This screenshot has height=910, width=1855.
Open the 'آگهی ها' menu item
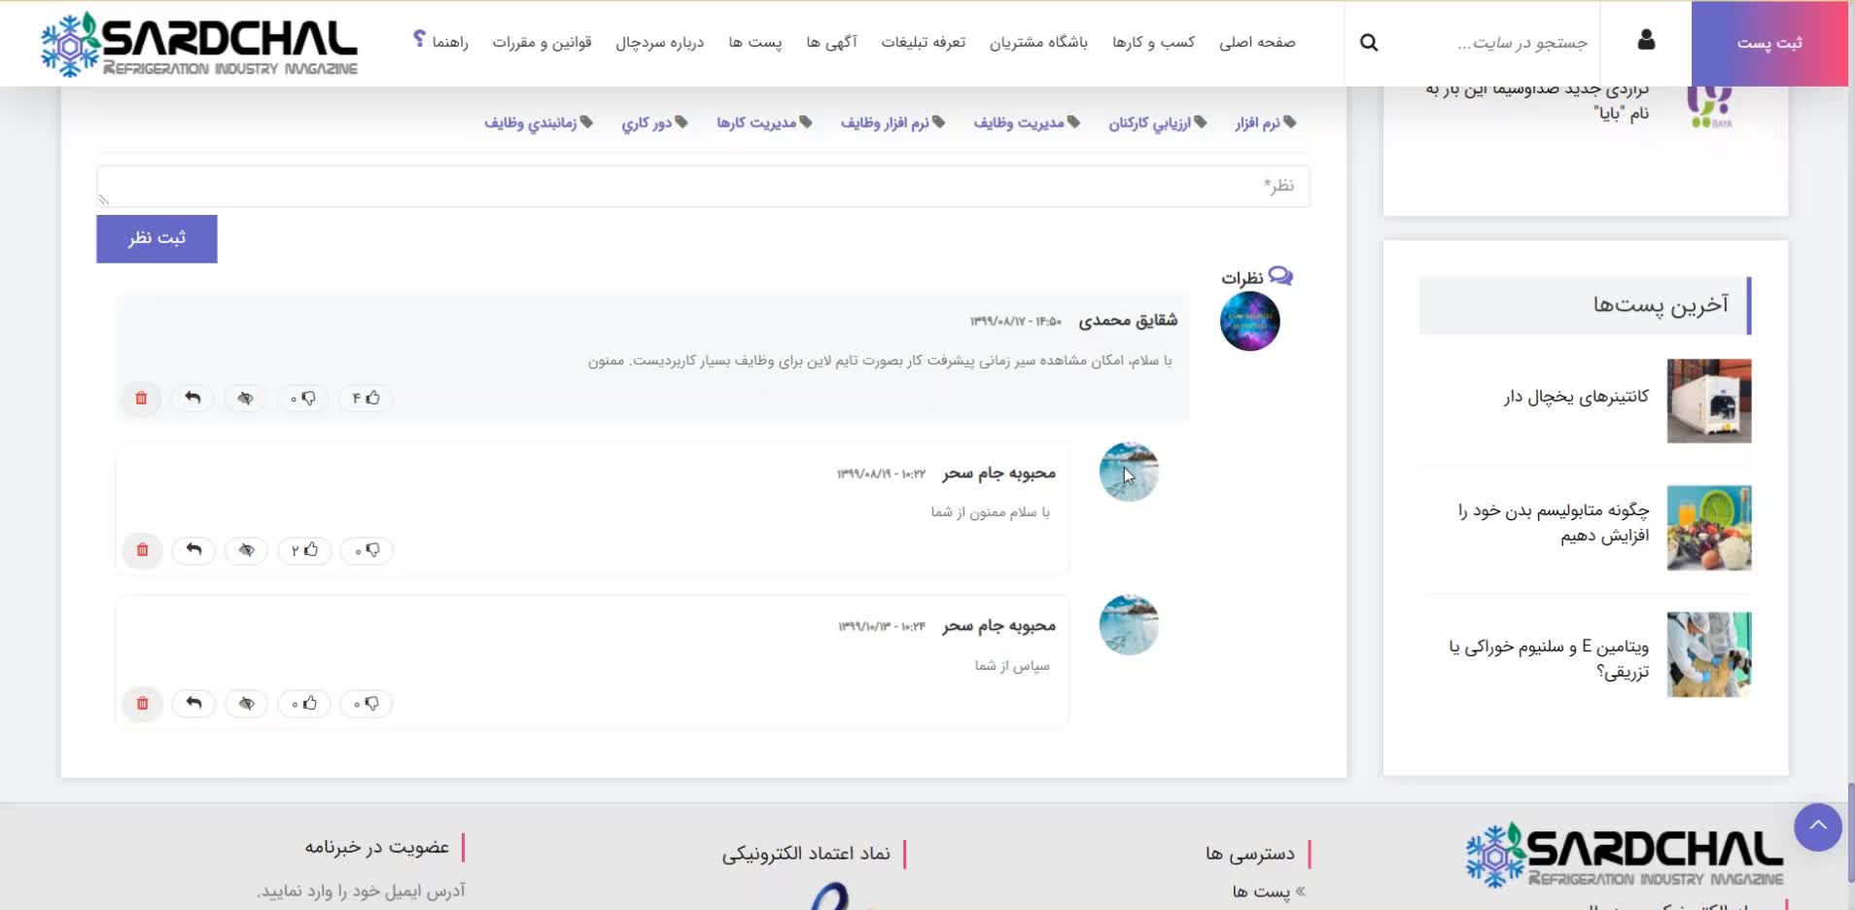pyautogui.click(x=831, y=43)
